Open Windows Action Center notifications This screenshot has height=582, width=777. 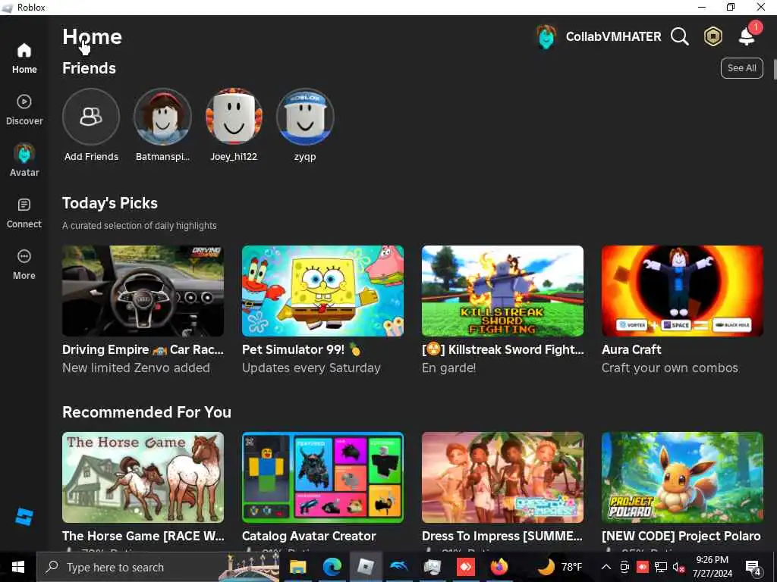click(x=753, y=567)
